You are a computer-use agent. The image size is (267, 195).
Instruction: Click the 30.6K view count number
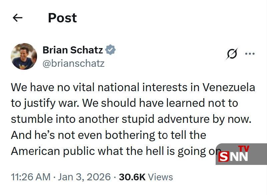[132, 177]
